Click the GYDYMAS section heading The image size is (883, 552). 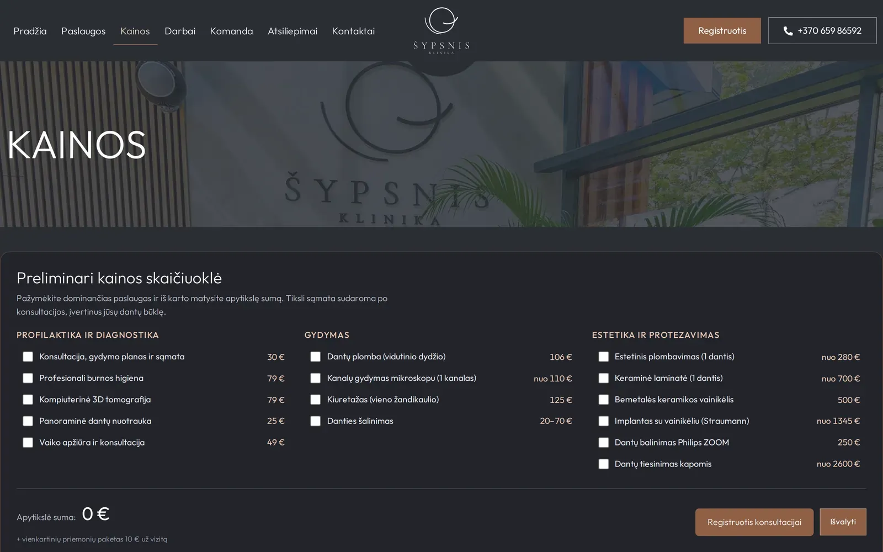327,335
